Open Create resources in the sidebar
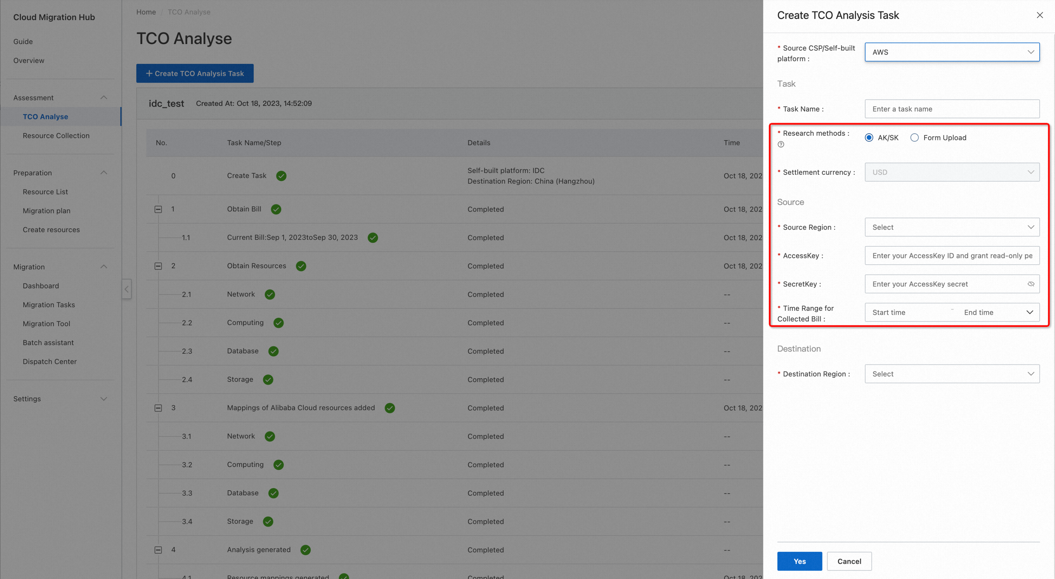This screenshot has height=579, width=1055. pyautogui.click(x=51, y=230)
